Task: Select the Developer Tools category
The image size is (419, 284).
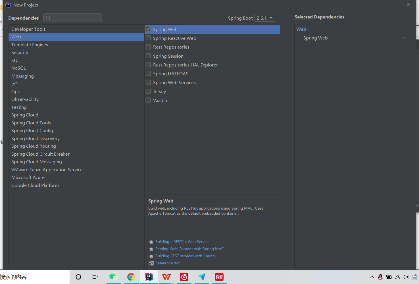Action: tap(76, 29)
